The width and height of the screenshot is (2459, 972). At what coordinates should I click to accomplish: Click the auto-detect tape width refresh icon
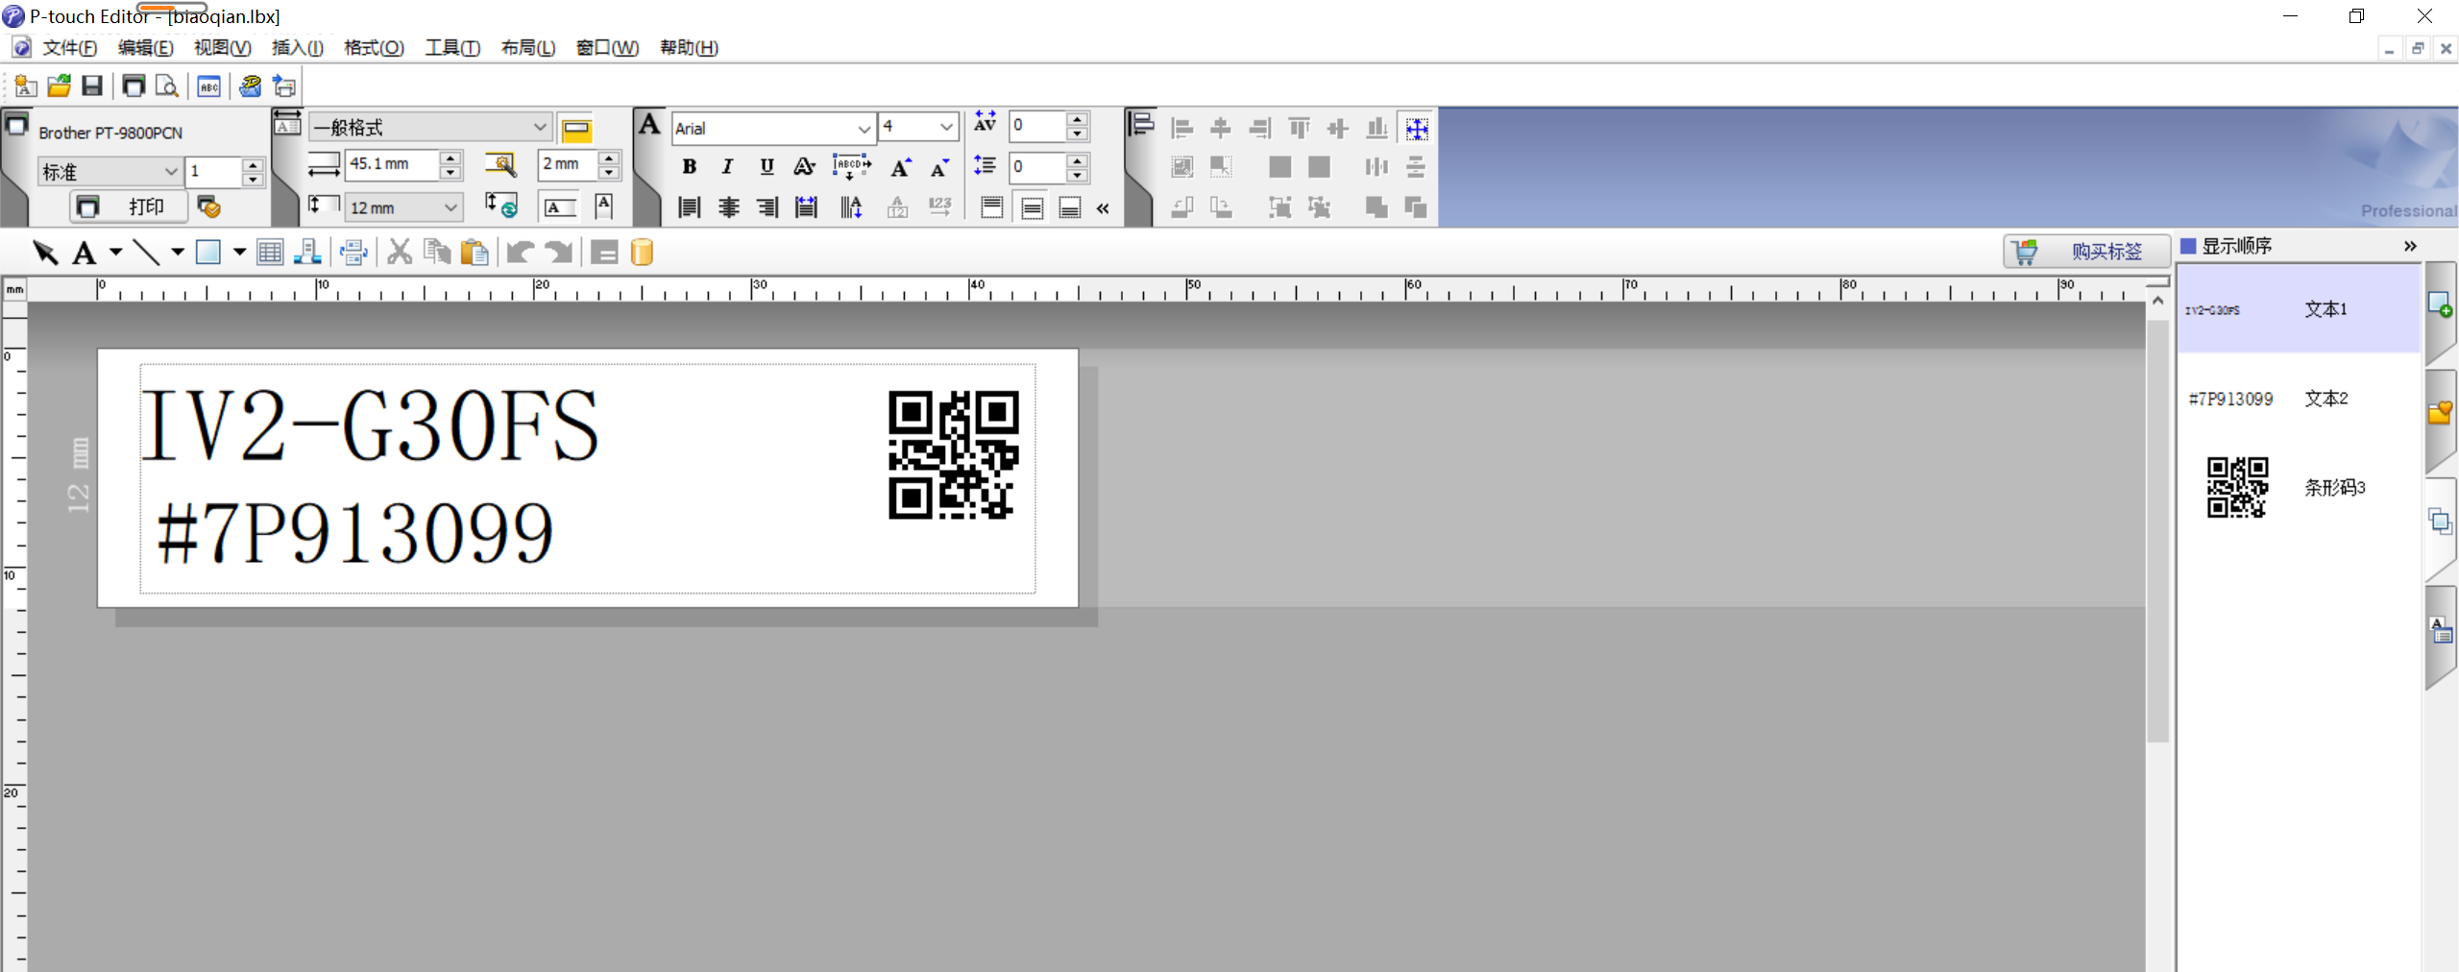pyautogui.click(x=500, y=205)
